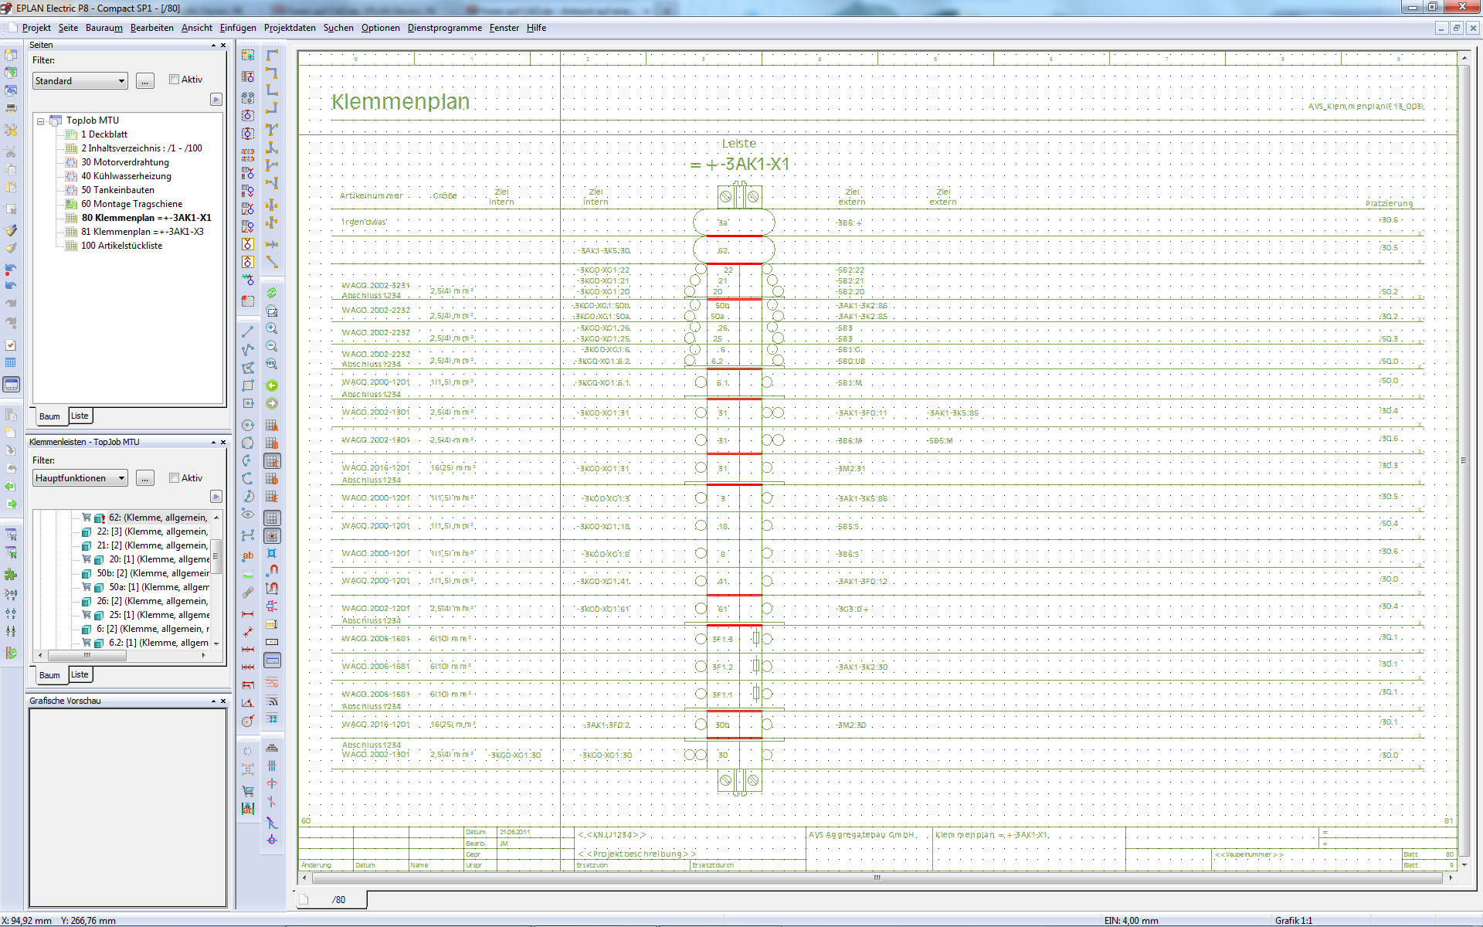Open the Standard filter dropdown
The height and width of the screenshot is (927, 1483).
[80, 81]
